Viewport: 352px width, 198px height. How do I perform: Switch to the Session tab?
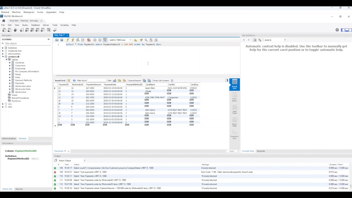click(19, 189)
